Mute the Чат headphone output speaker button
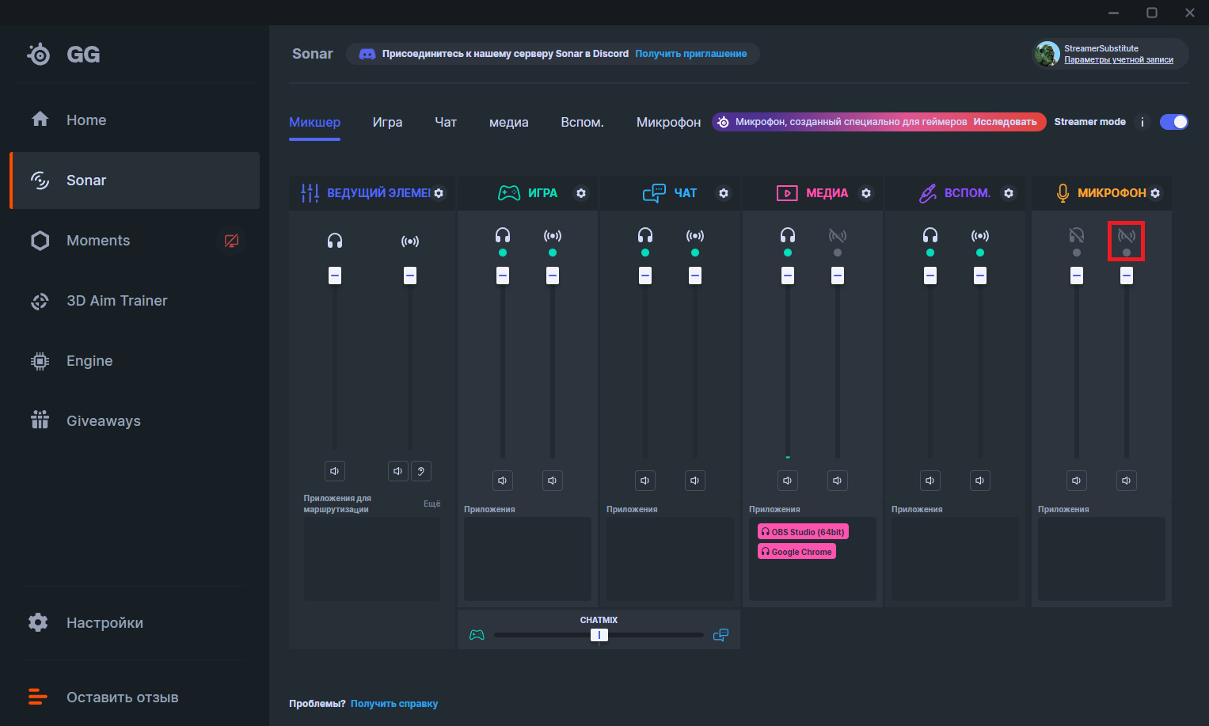This screenshot has height=726, width=1209. (645, 481)
